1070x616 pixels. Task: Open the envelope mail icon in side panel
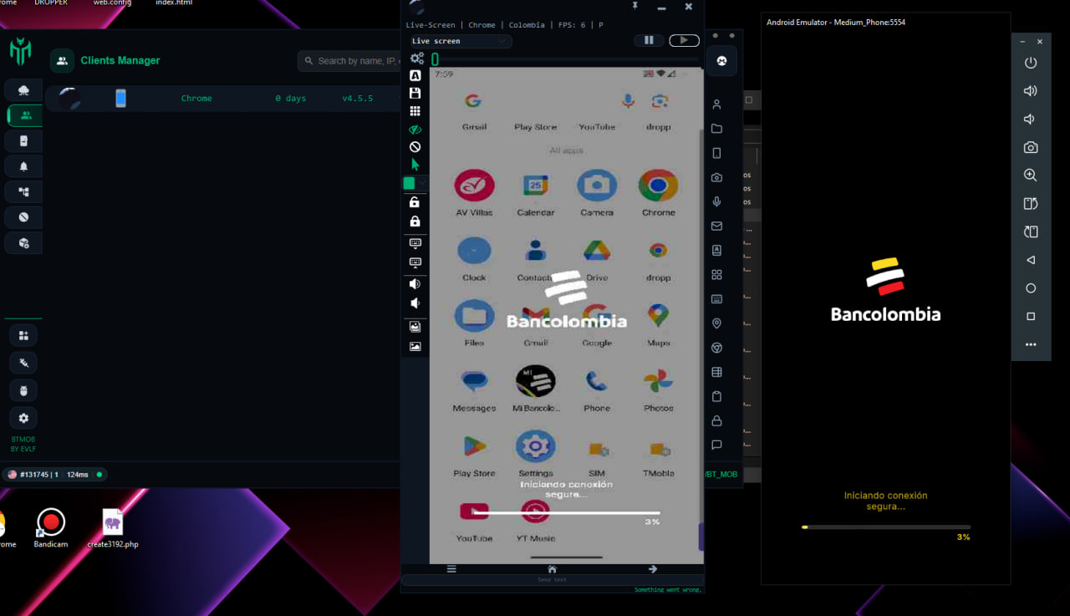point(716,226)
